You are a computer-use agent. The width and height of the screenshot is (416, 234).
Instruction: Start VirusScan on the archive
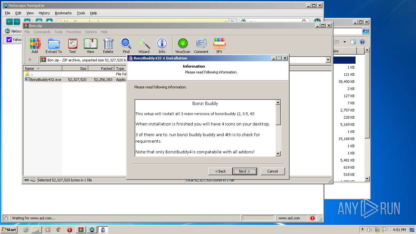tap(183, 45)
